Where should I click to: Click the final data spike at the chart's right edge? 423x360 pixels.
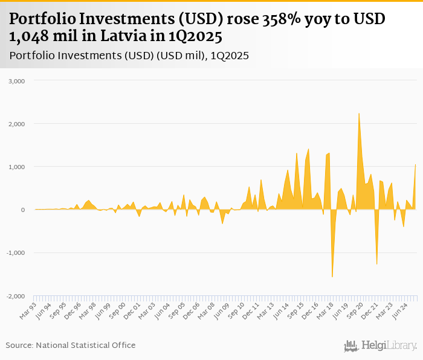point(416,166)
